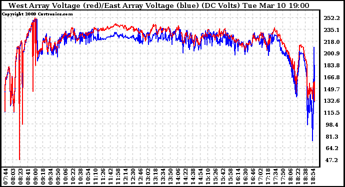Select the 183.8 voltage label

click(x=331, y=65)
